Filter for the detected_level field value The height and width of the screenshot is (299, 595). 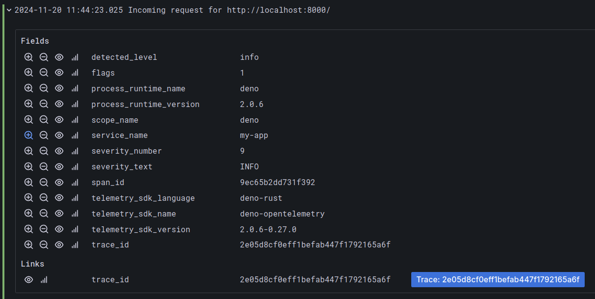[x=28, y=57]
